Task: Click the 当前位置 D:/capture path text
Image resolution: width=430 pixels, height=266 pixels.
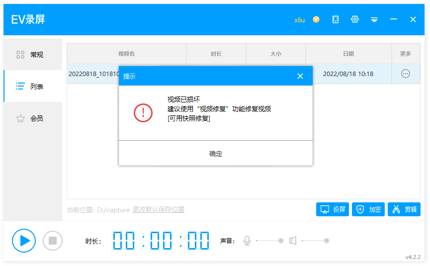Action: point(98,210)
